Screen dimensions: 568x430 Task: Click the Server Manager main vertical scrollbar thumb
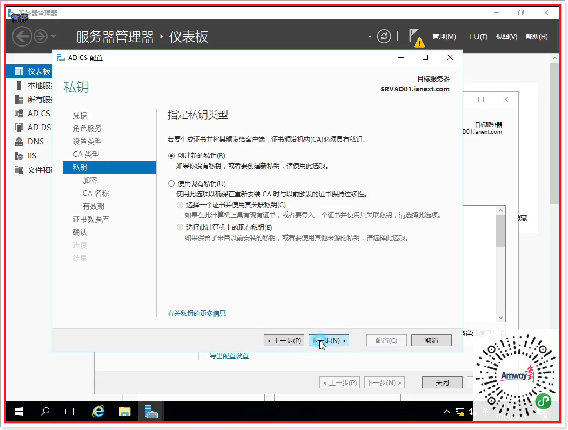coord(554,133)
